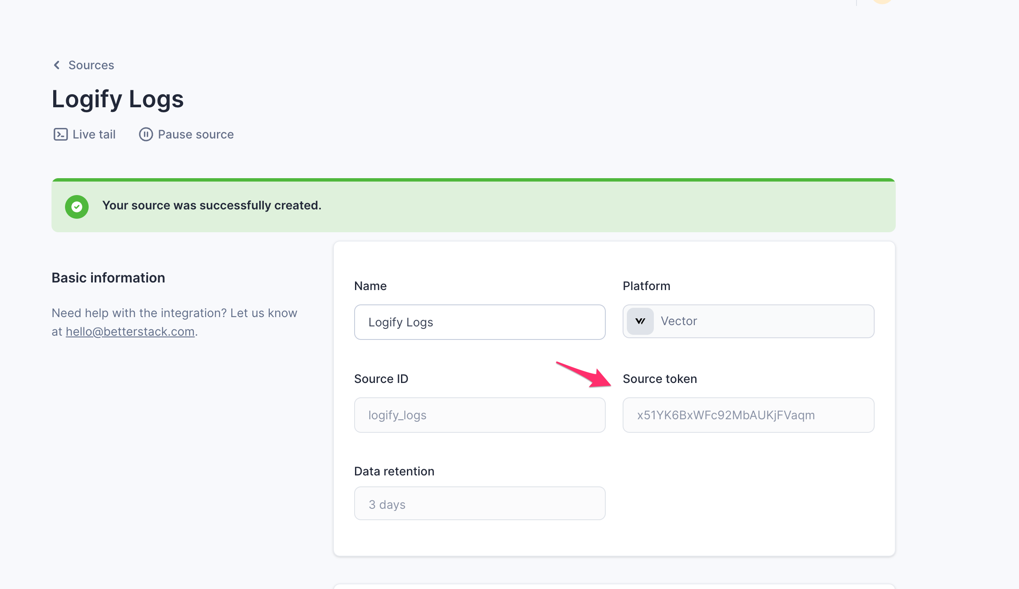This screenshot has height=589, width=1019.
Task: Click the Source token label
Action: point(660,379)
